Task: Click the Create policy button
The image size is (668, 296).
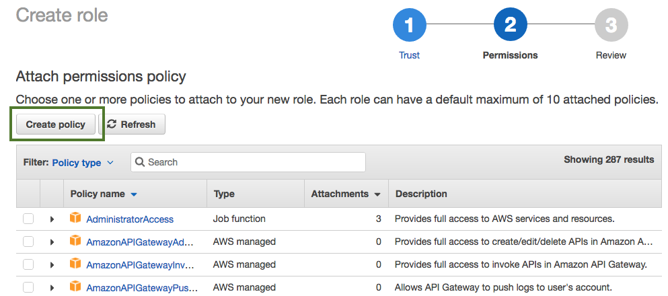Action: (x=56, y=124)
